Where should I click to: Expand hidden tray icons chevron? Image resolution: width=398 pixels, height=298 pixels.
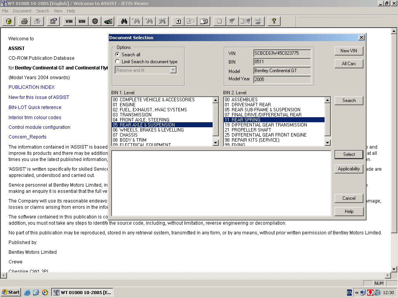(x=357, y=293)
